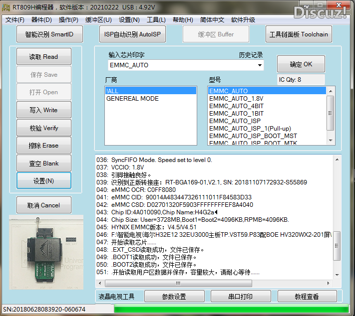
Task: Open the 工具(L) menu
Action: tap(156, 20)
